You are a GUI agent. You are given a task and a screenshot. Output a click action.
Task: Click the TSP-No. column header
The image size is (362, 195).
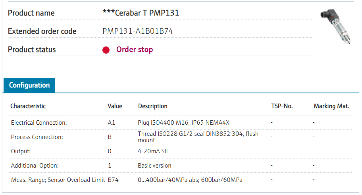tap(281, 106)
